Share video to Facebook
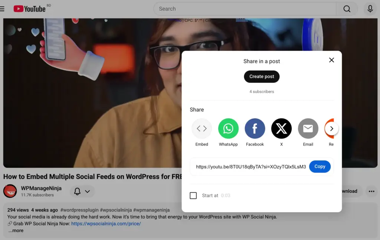Image resolution: width=380 pixels, height=240 pixels. (255, 129)
